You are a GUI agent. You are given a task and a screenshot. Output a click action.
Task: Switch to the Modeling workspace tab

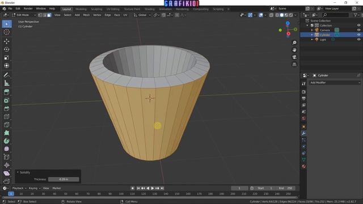pyautogui.click(x=81, y=9)
